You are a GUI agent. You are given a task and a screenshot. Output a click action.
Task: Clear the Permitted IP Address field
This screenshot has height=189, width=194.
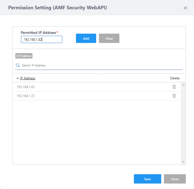point(109,39)
